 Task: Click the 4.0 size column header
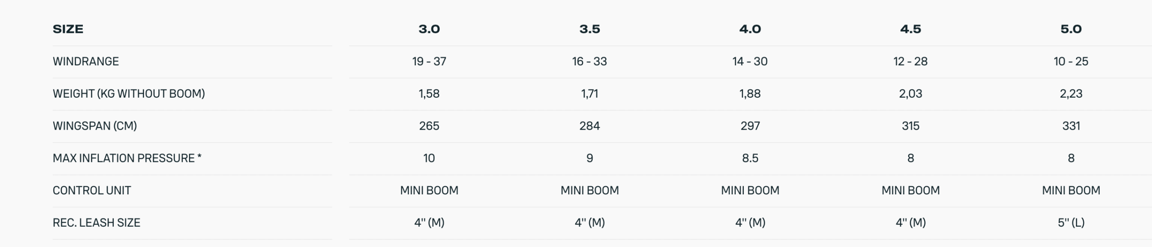(750, 29)
